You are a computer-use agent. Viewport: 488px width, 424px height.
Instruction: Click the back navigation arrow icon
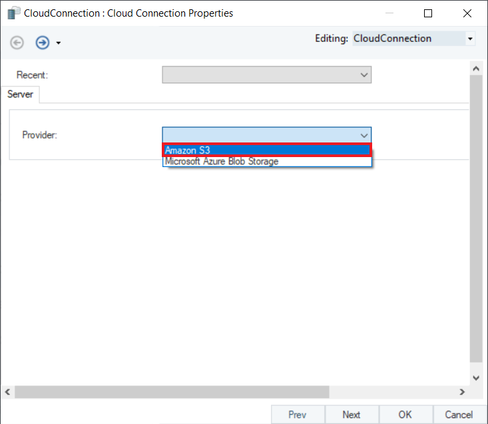[17, 43]
